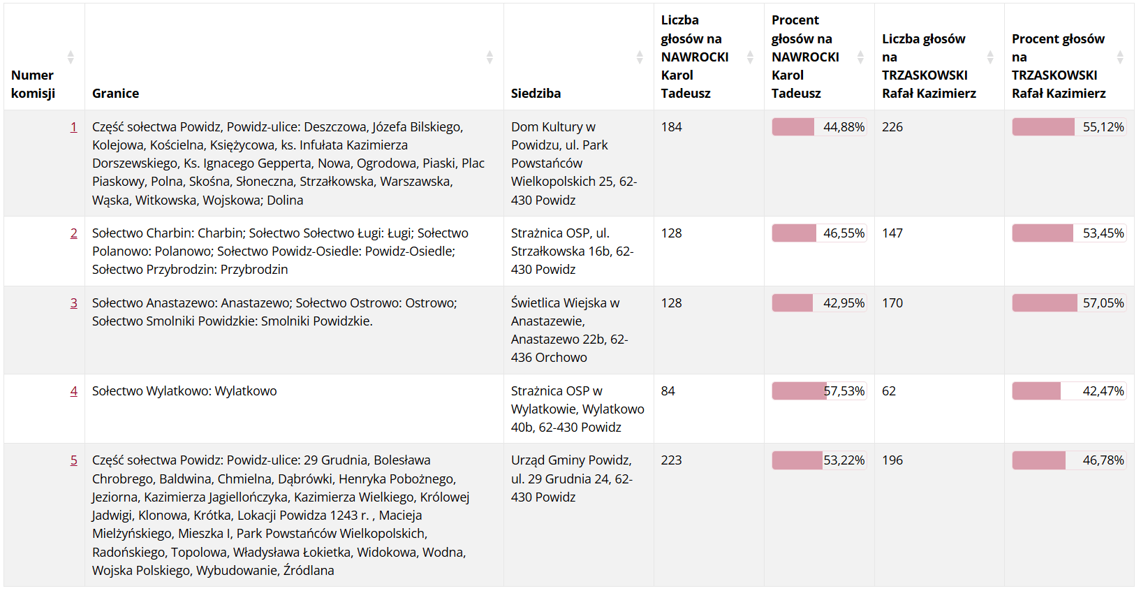The width and height of the screenshot is (1141, 591).
Task: Sort by Procent głosów na TRZASKOWSKI
Action: coord(1120,57)
